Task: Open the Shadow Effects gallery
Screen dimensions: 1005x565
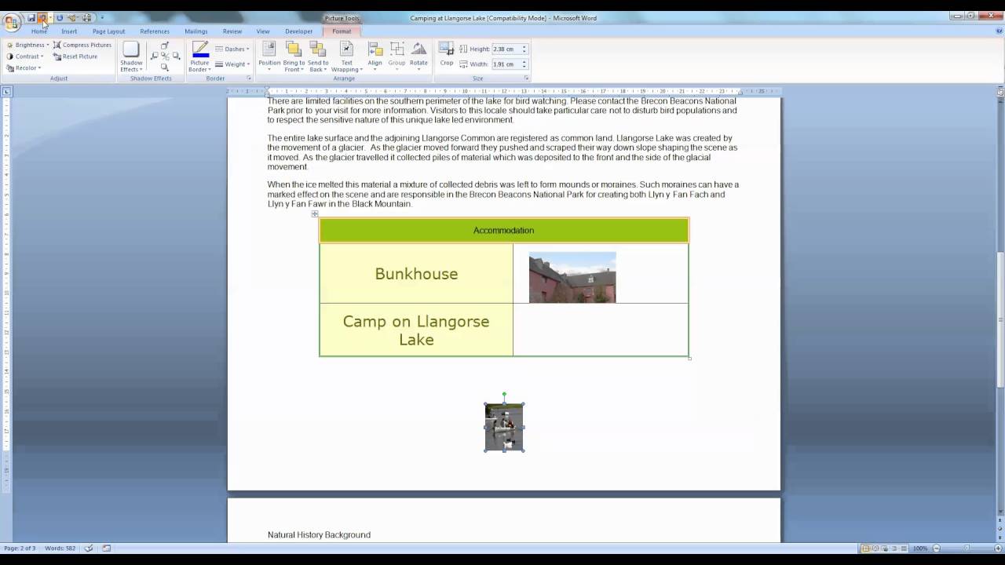Action: pyautogui.click(x=131, y=56)
